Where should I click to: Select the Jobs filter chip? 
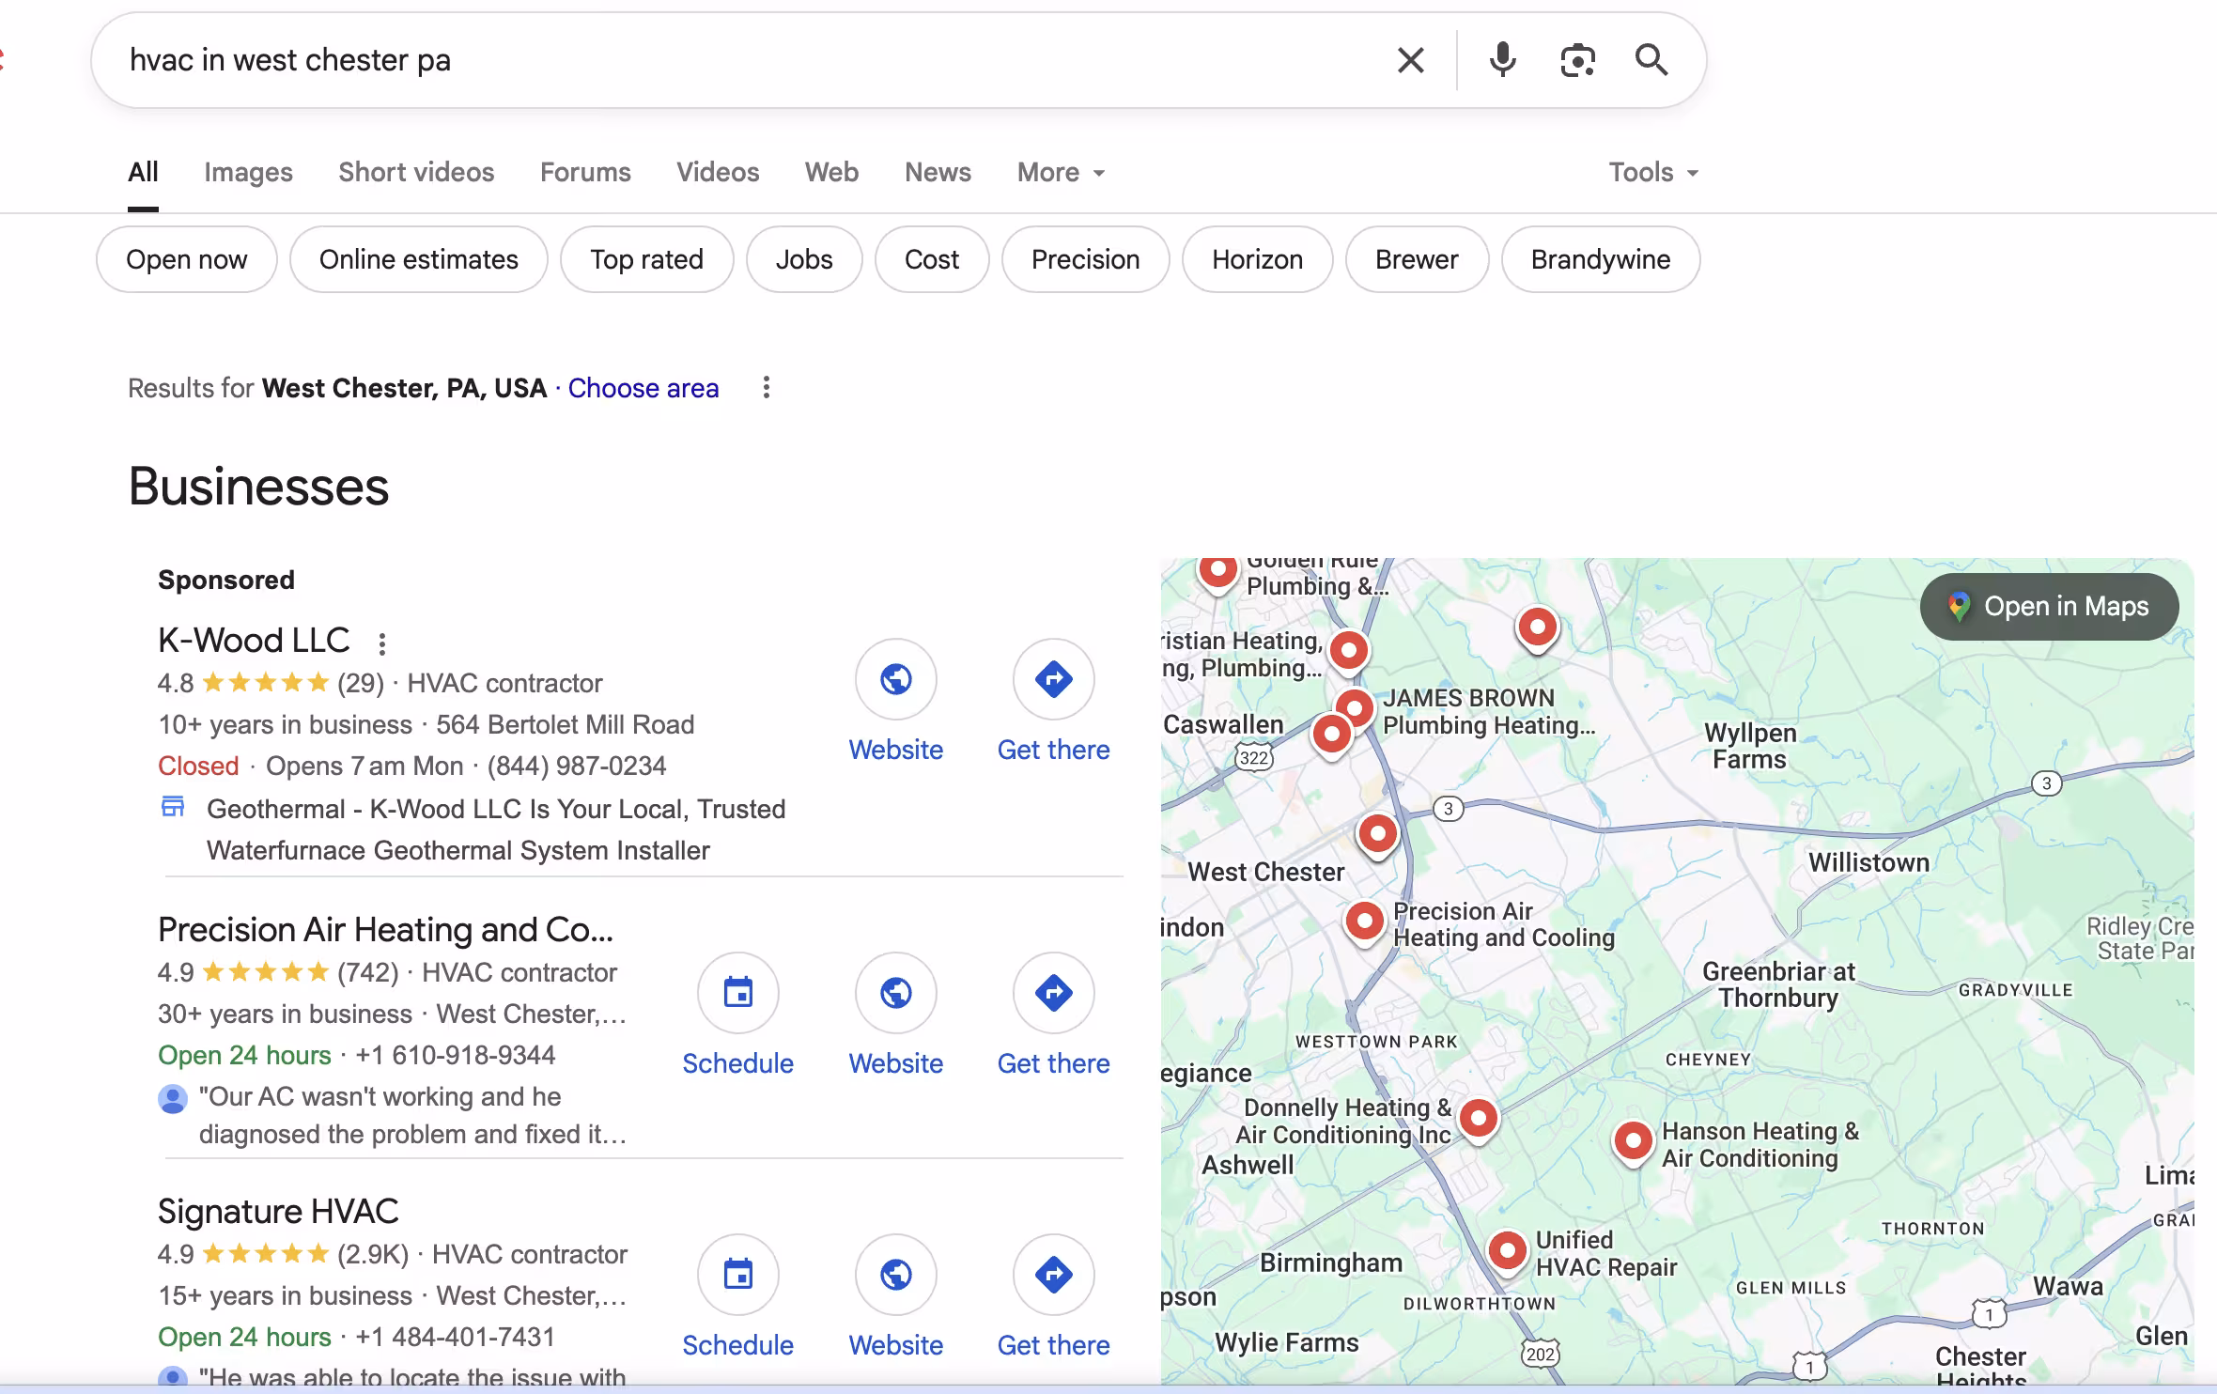(804, 259)
